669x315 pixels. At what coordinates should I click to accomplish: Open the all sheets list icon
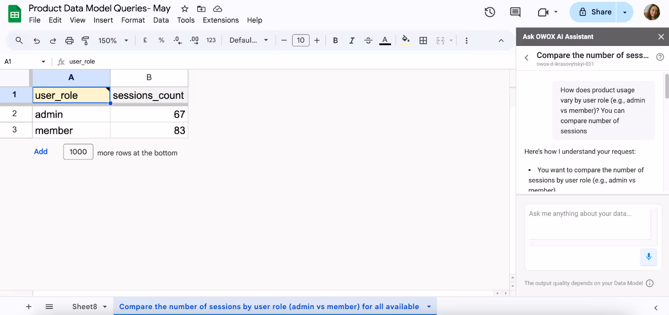click(49, 307)
